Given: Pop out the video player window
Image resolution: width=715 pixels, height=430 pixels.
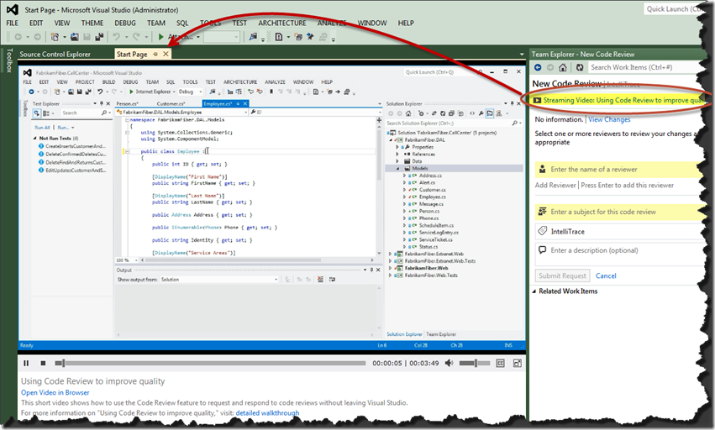Looking at the screenshot, I should tap(517, 364).
